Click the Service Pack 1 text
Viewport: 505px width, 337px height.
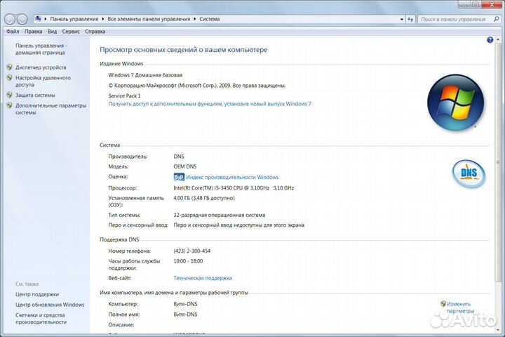point(124,95)
